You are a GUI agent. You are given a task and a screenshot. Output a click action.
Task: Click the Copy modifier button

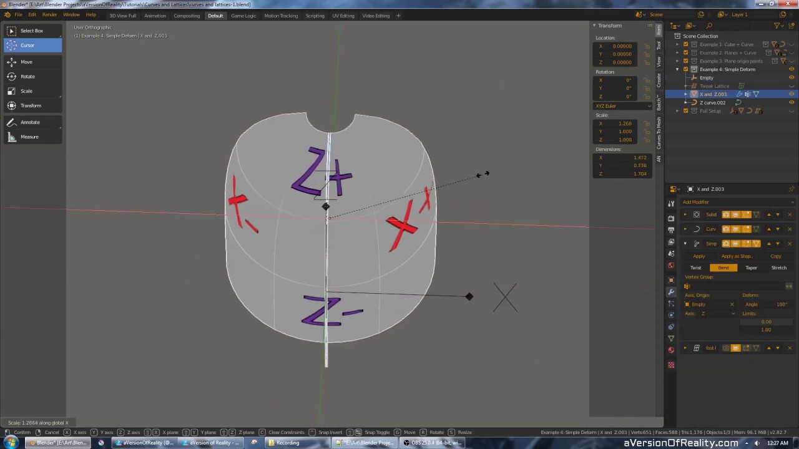pyautogui.click(x=776, y=256)
